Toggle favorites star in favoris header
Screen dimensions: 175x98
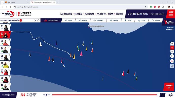(x=38, y=20)
